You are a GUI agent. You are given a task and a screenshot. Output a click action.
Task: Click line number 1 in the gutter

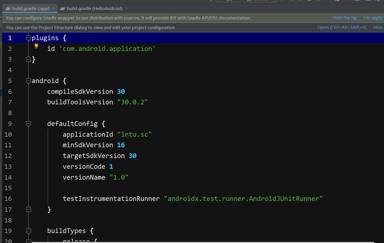(x=10, y=38)
